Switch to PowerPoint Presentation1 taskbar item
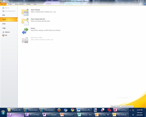The height and width of the screenshot is (117, 146). (x=68, y=115)
